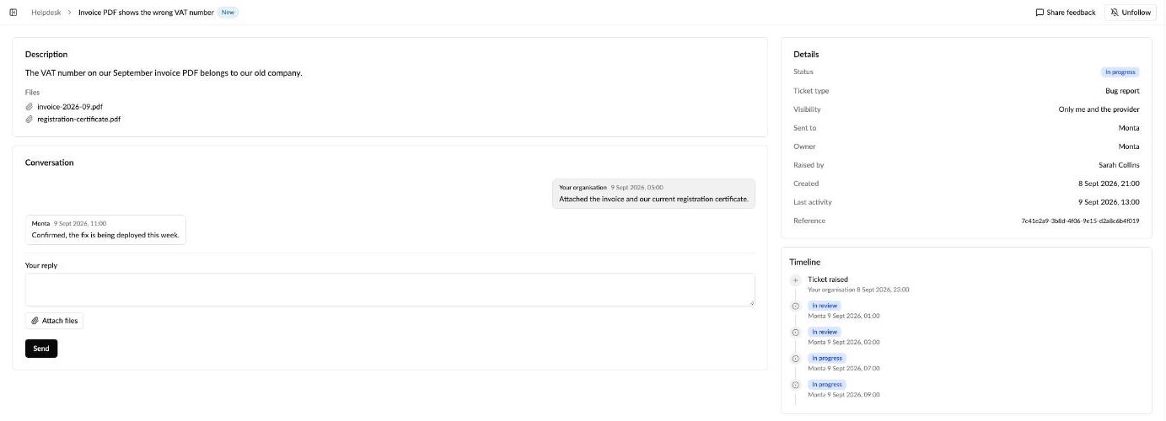Select the ticket reference ID
1166x421 pixels.
[1080, 221]
